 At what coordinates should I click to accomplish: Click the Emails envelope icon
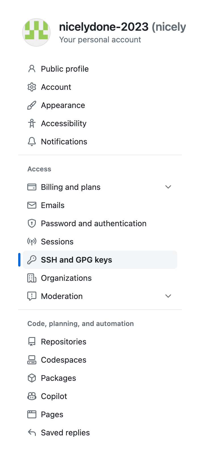coord(32,205)
